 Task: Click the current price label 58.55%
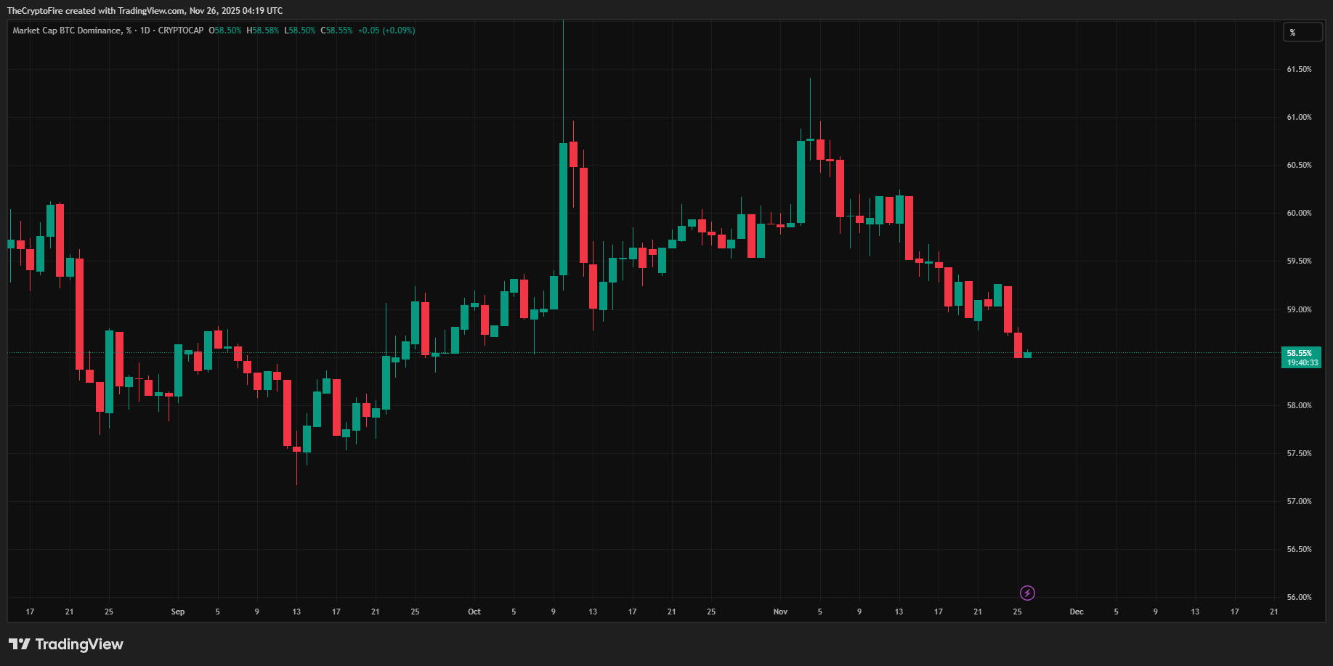tap(1300, 352)
